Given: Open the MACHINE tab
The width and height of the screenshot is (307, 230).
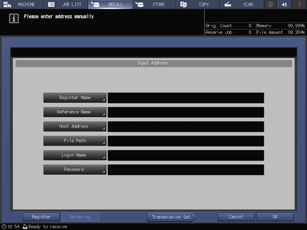Looking at the screenshot, I should coord(22,4).
